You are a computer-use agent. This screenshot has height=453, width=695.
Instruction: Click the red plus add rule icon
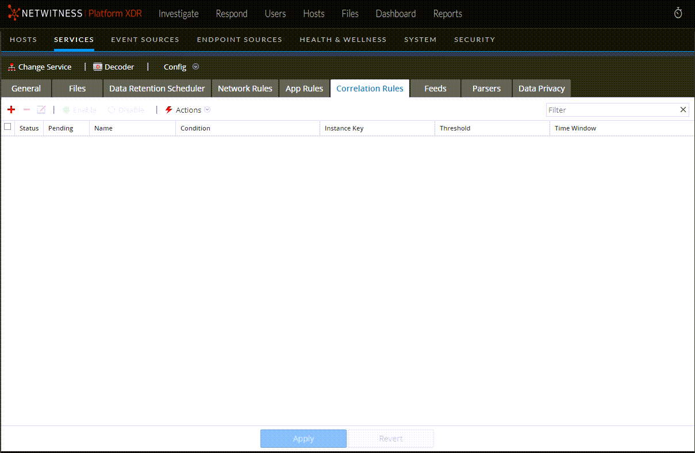point(11,110)
